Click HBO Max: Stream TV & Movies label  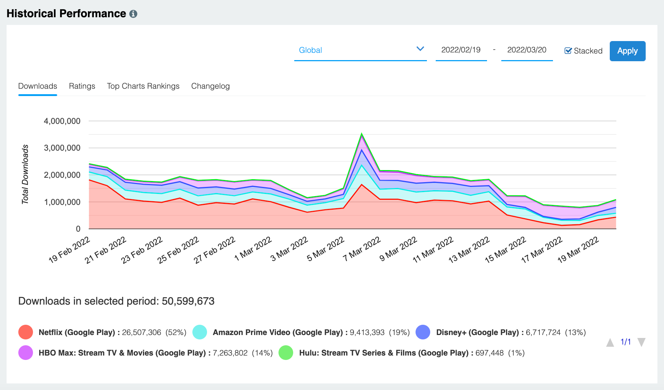pos(125,353)
